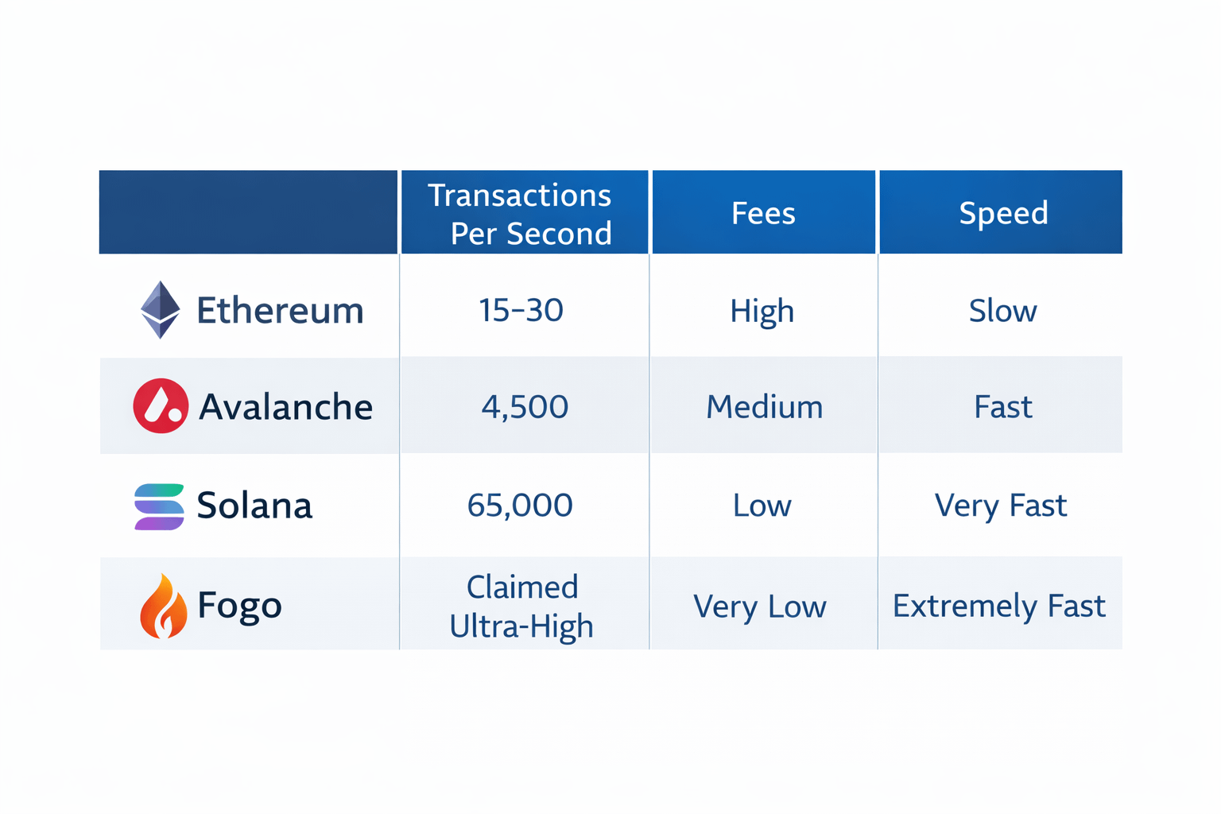Click the Solana row label text
Screen dimensions: 1221x814
pos(254,506)
